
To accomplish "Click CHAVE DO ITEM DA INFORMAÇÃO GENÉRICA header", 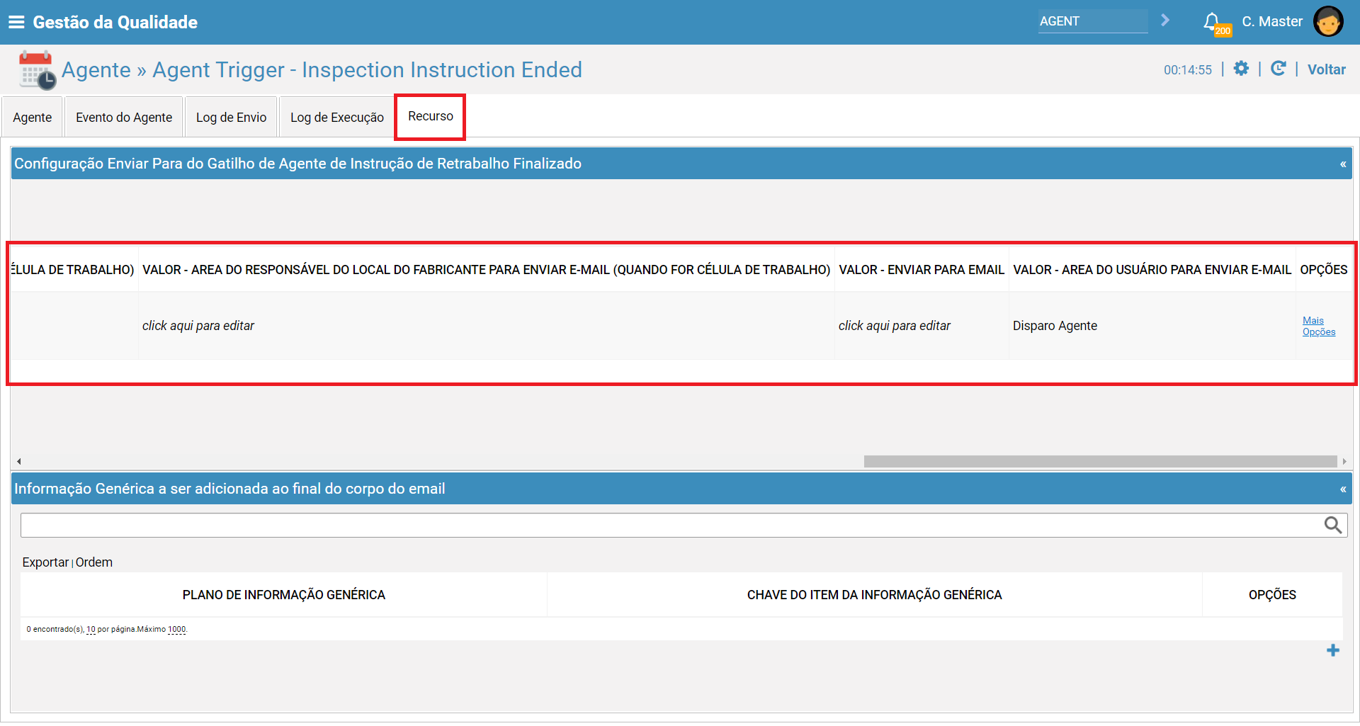I will coord(875,595).
